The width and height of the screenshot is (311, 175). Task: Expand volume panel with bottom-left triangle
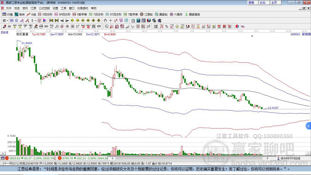click(3, 153)
